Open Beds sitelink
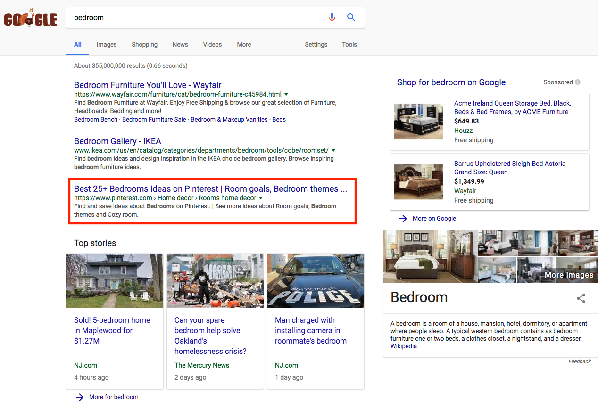Screen dimensions: 598x401 point(279,119)
